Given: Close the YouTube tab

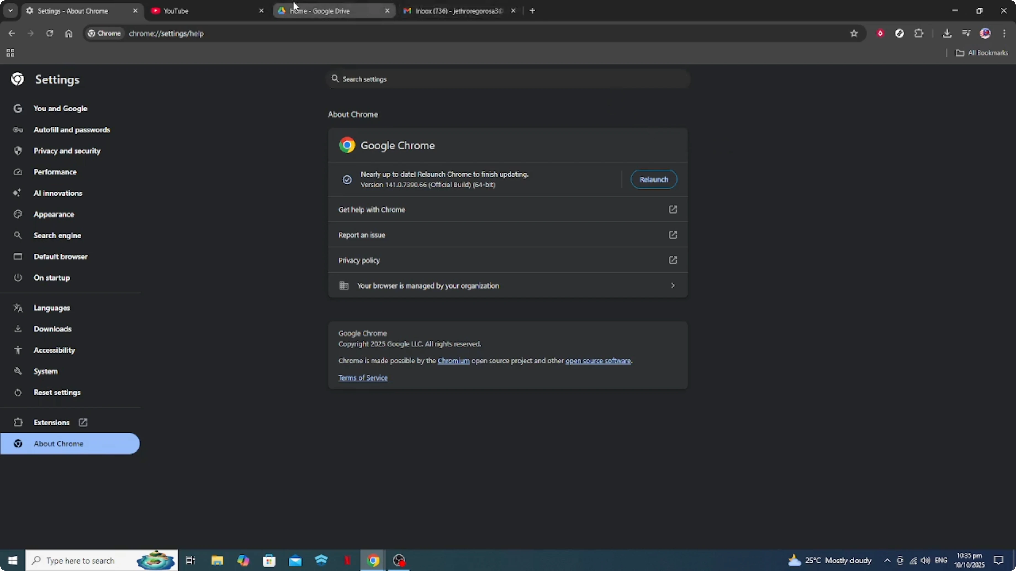Looking at the screenshot, I should (261, 11).
